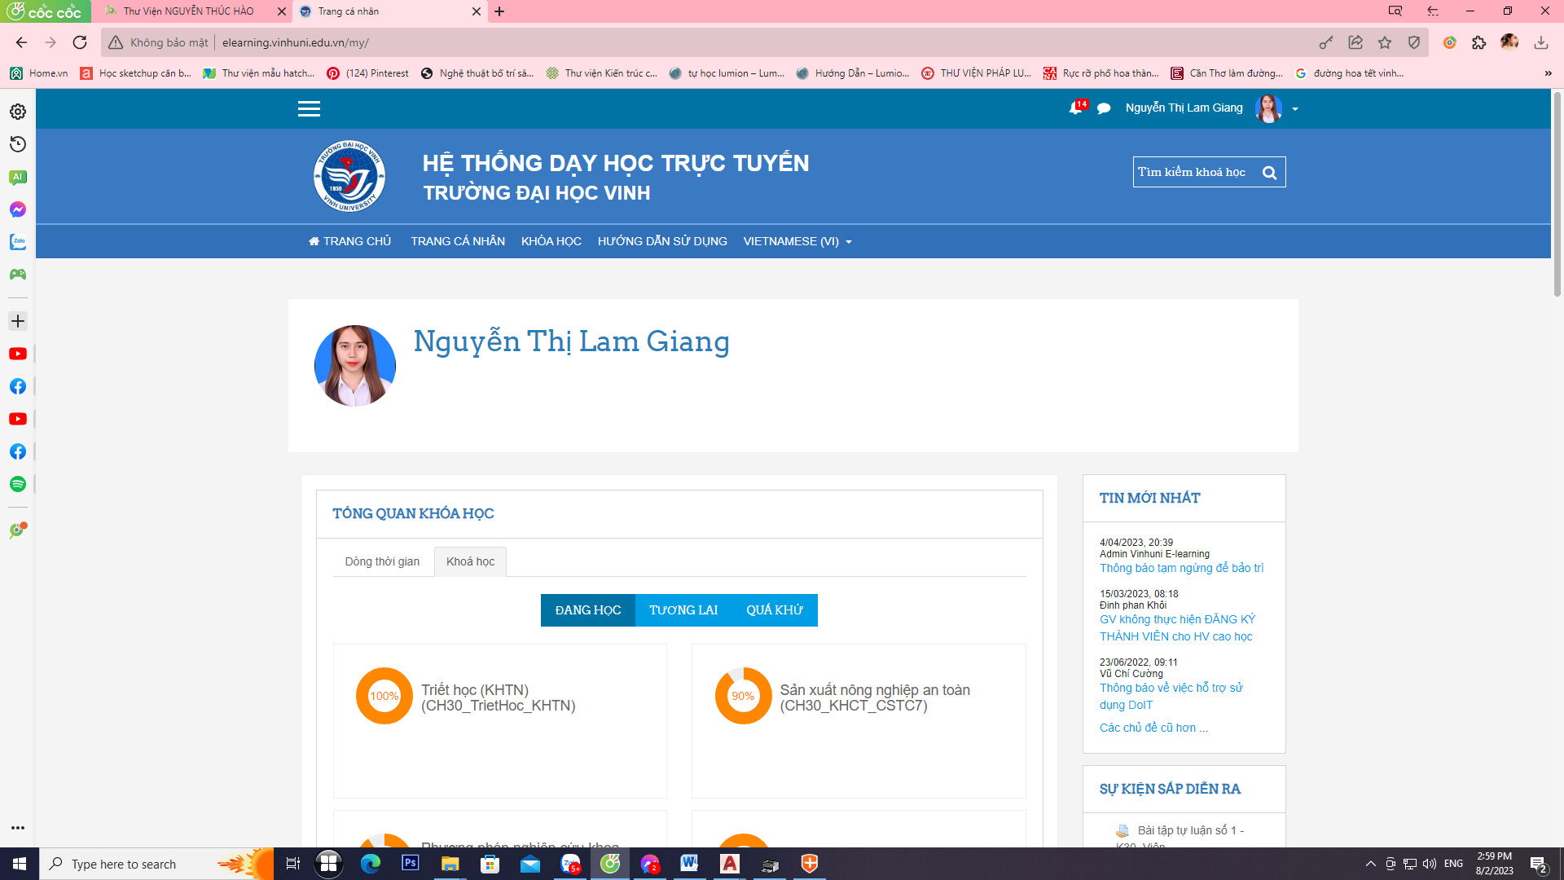
Task: Focus the Tìm kiếm khoá học search field
Action: click(x=1194, y=172)
